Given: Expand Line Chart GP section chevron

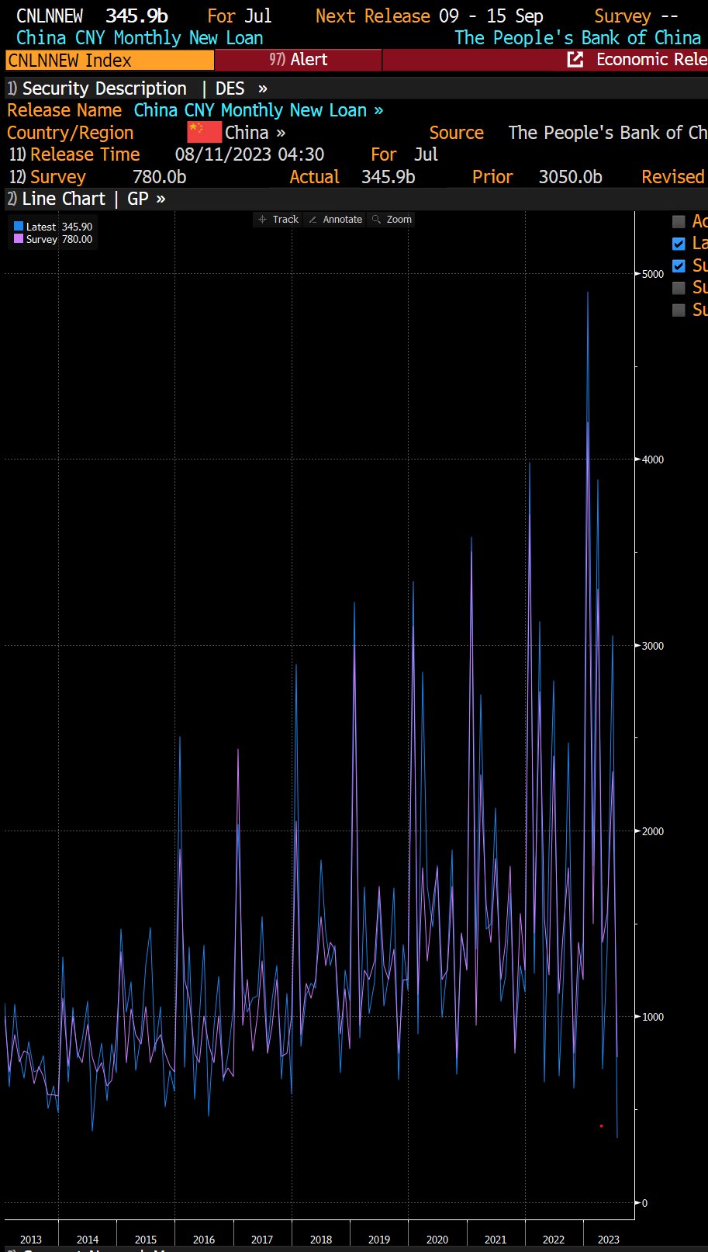Looking at the screenshot, I should 161,199.
